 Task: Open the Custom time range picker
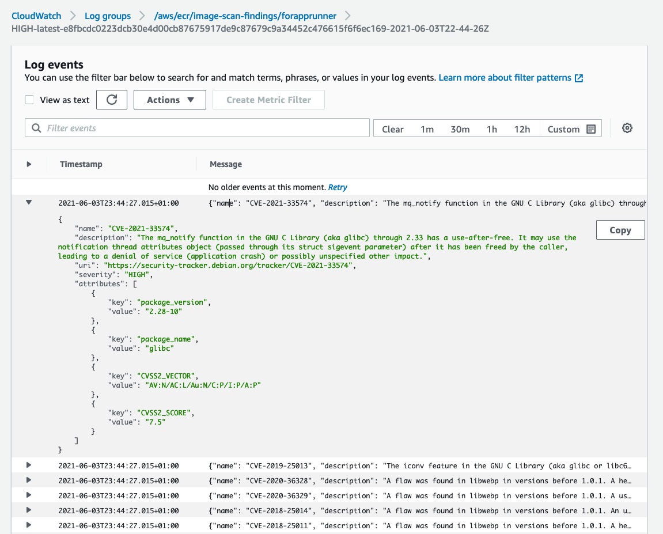pyautogui.click(x=571, y=128)
